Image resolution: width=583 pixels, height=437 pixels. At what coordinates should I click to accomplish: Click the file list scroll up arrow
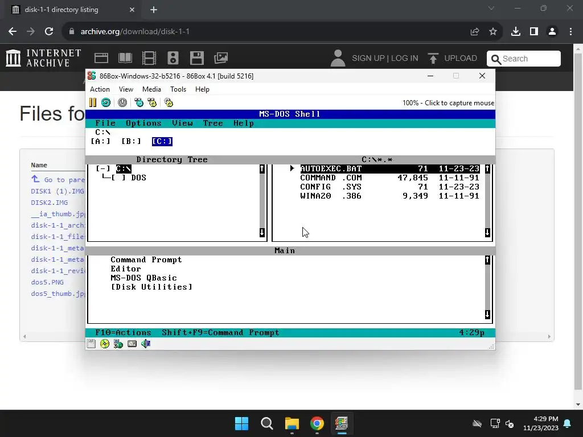(487, 169)
